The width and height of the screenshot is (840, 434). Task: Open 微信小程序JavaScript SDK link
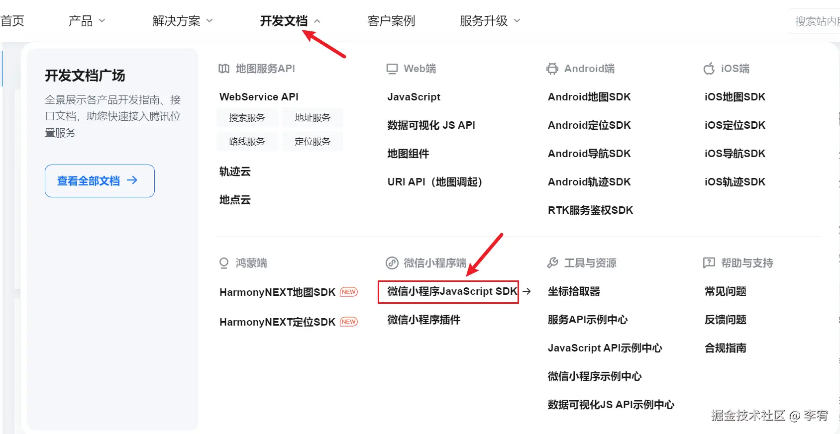452,291
